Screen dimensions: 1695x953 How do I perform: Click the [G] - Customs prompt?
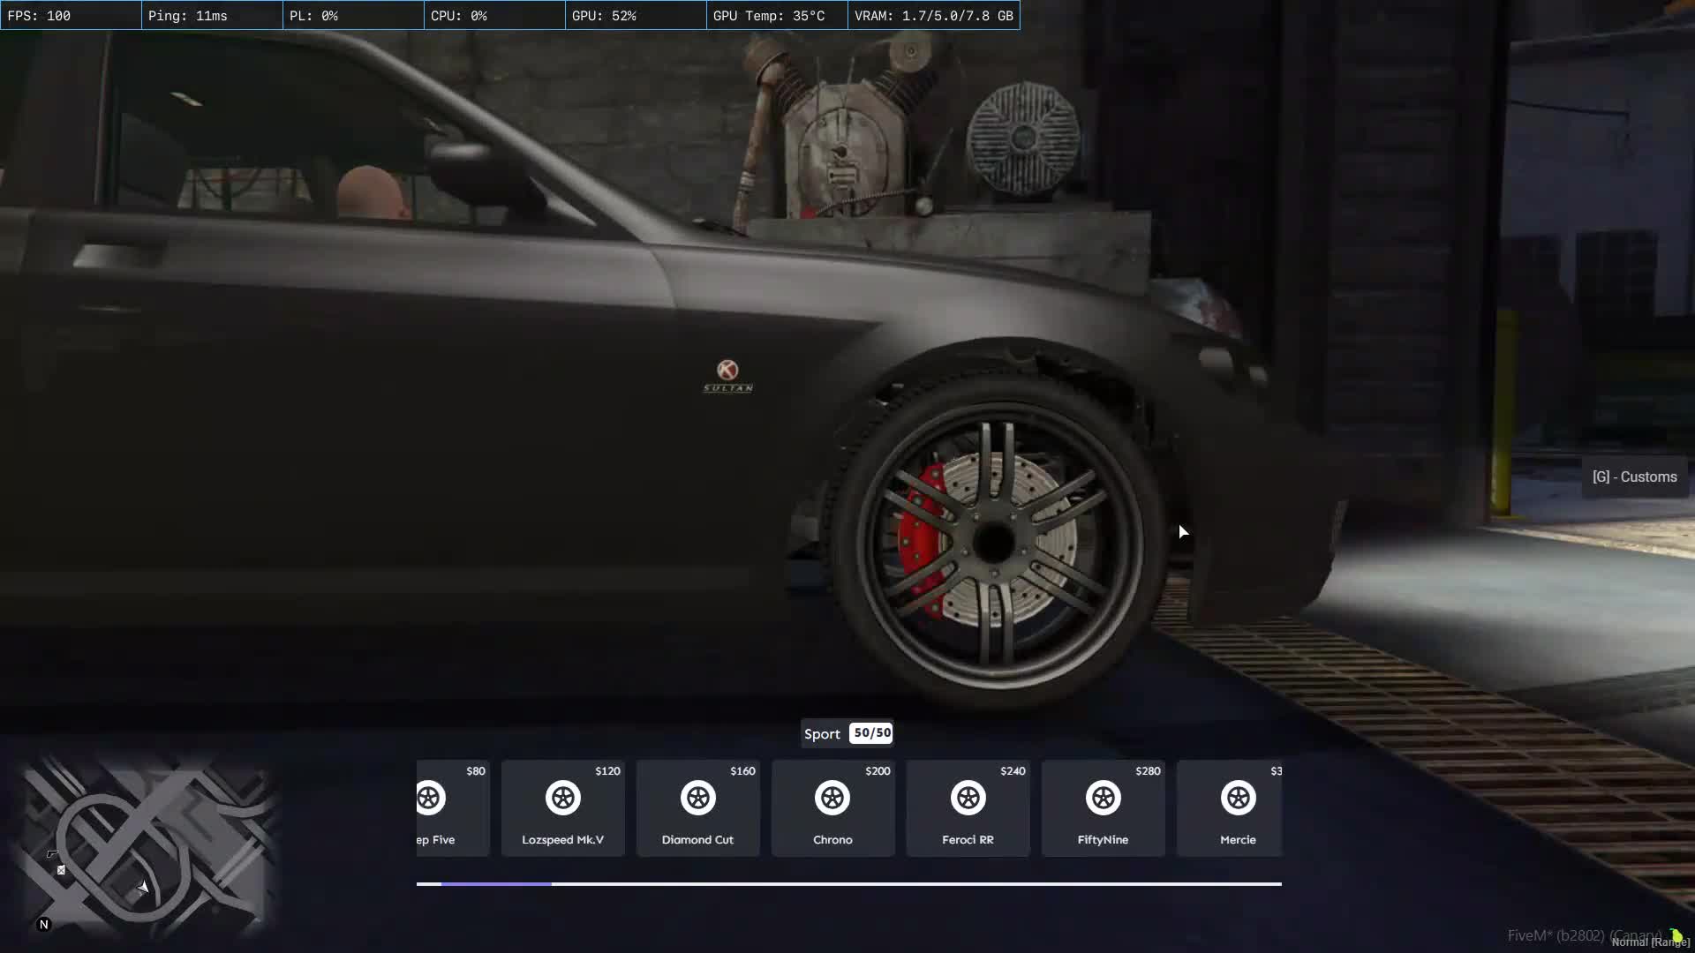[x=1635, y=476]
